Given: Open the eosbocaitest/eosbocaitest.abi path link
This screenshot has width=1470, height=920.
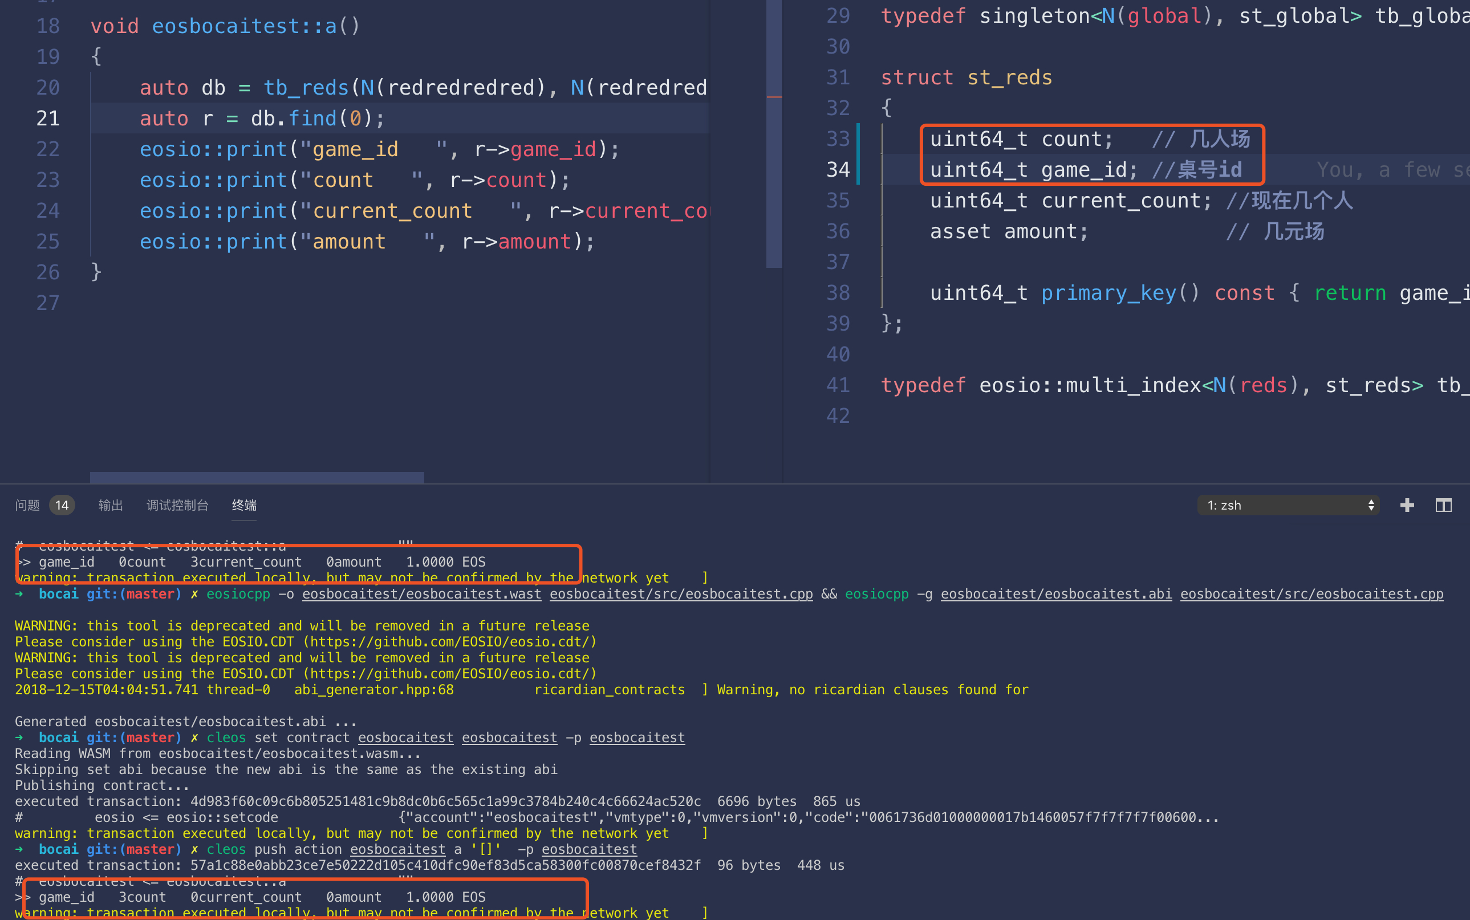Looking at the screenshot, I should pyautogui.click(x=1055, y=594).
